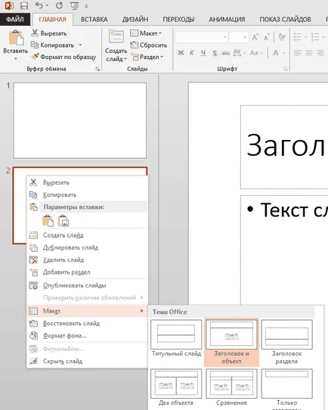Pick the Два объекта layout thumbnail
The image size is (328, 410).
click(176, 387)
